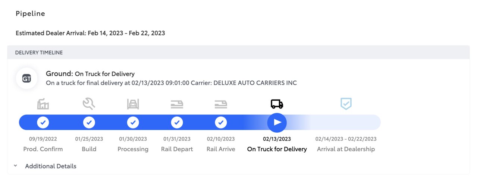Click the Processing stage label
The width and height of the screenshot is (477, 177).
(x=133, y=149)
